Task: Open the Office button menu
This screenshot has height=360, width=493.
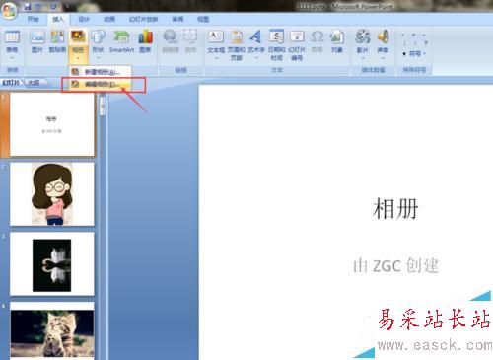Action: [9, 10]
